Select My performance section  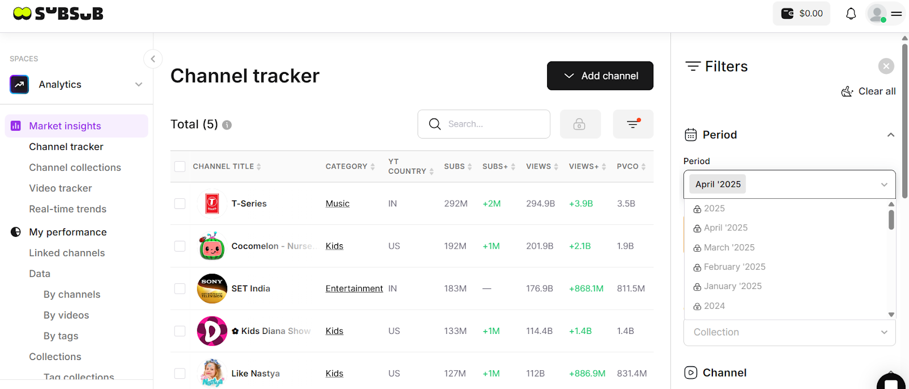point(68,232)
